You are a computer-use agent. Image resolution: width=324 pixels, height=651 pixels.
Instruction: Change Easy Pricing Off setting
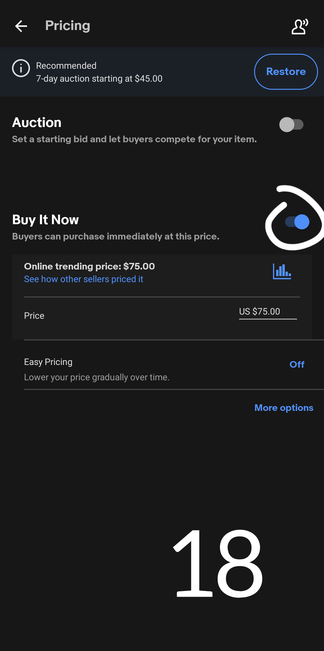point(297,364)
